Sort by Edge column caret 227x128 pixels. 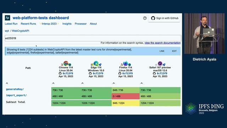click(x=82, y=83)
